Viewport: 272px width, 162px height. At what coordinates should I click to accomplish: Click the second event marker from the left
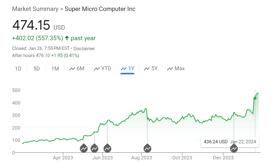click(94, 148)
